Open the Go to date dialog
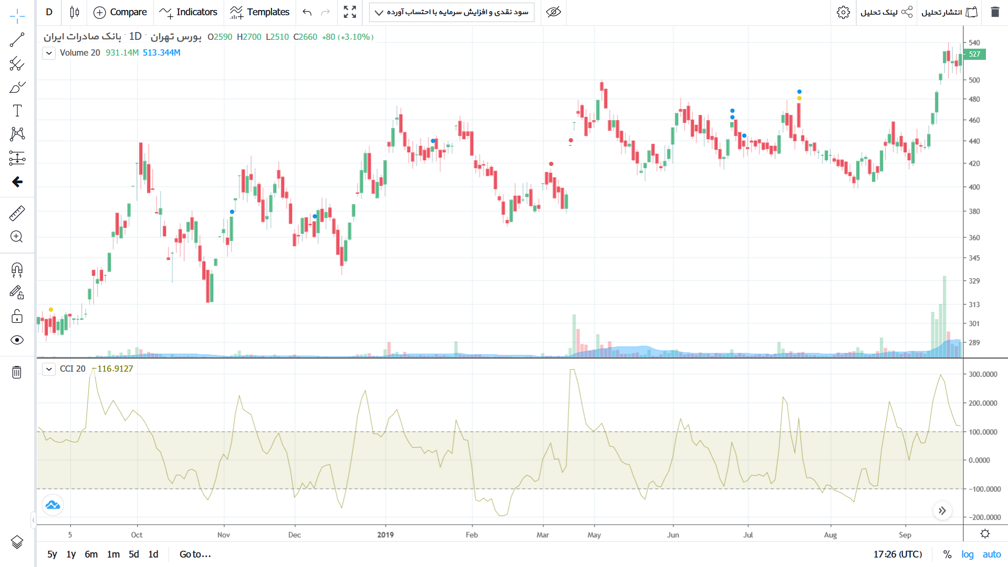The height and width of the screenshot is (567, 1008). pos(195,554)
